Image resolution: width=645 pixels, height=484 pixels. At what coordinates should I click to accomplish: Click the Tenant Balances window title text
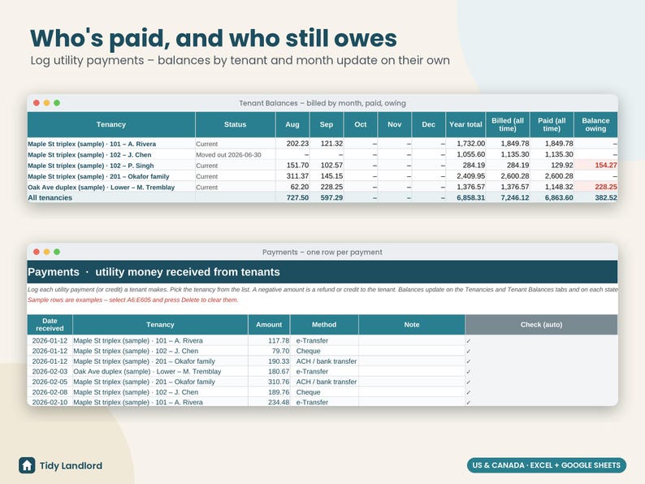[322, 103]
